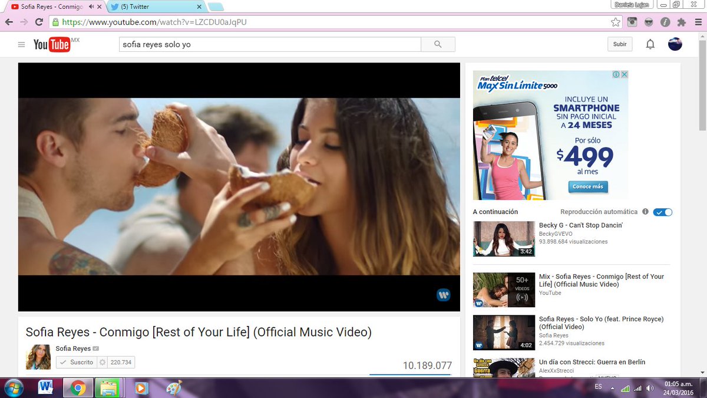Open Becky G - Can't Stop Dancin' title

(x=581, y=225)
